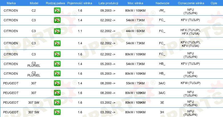Click the petrol fuel icon in the Citroen C2 row
The image size is (223, 117).
(57, 11)
